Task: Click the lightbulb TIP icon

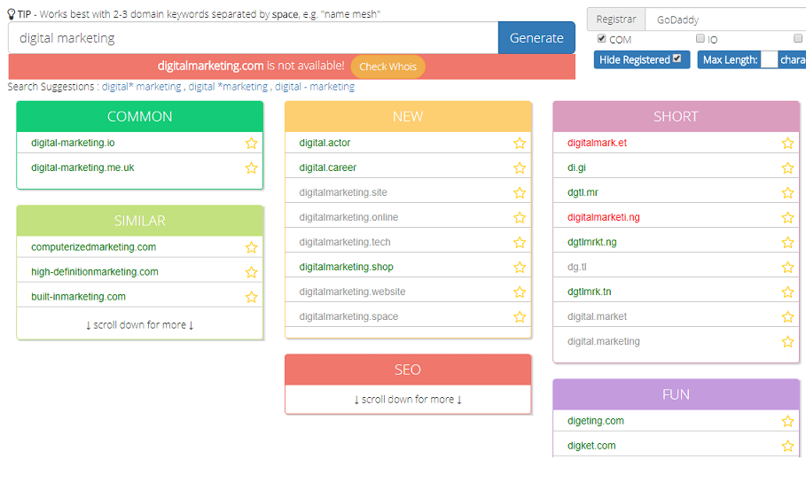Action: click(12, 14)
